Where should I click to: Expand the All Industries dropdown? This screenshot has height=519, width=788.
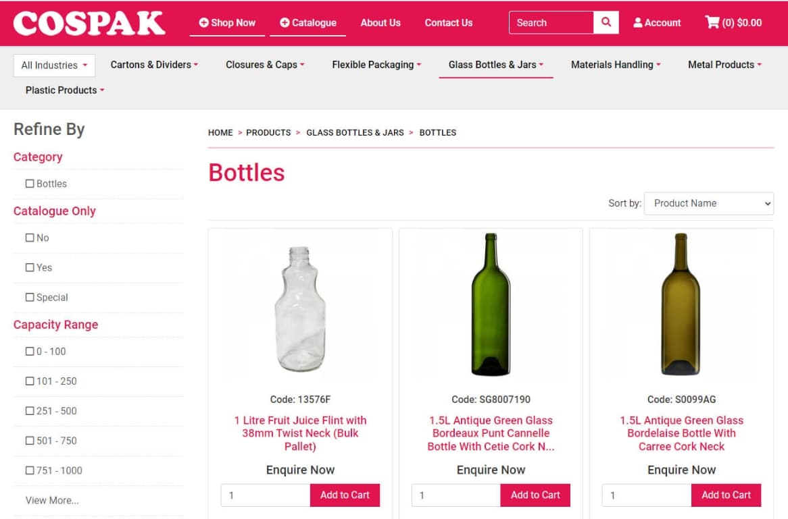54,65
